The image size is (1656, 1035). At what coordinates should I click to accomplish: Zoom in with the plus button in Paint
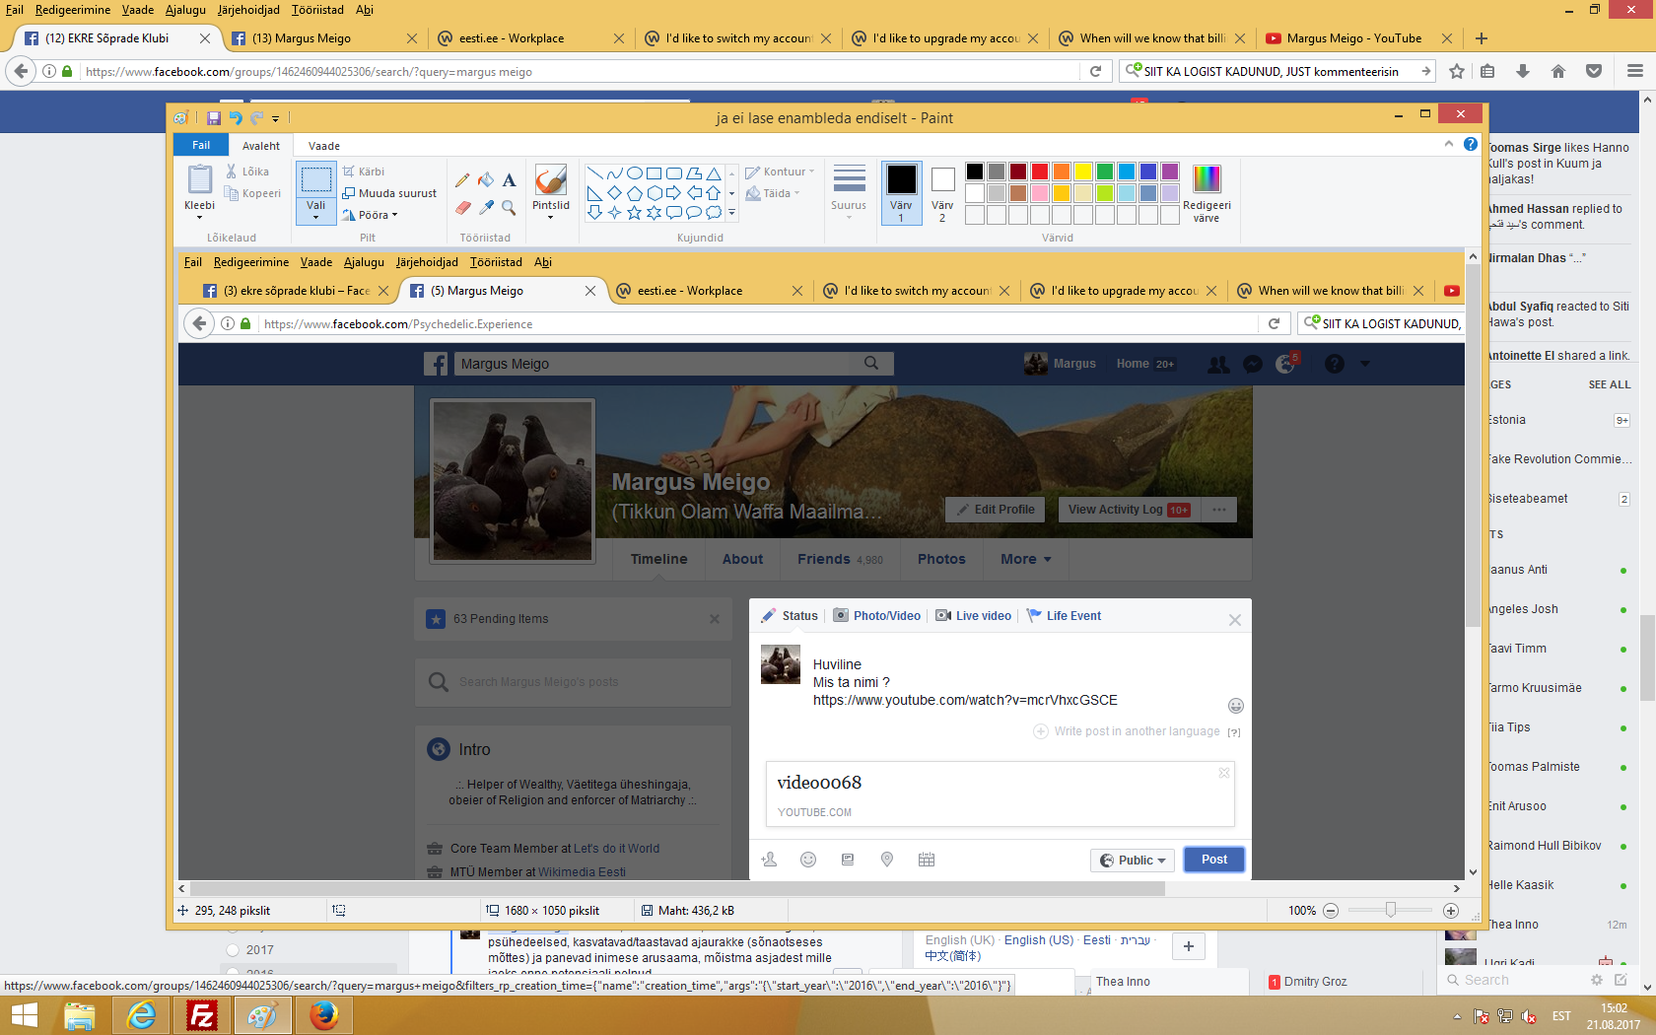point(1451,911)
